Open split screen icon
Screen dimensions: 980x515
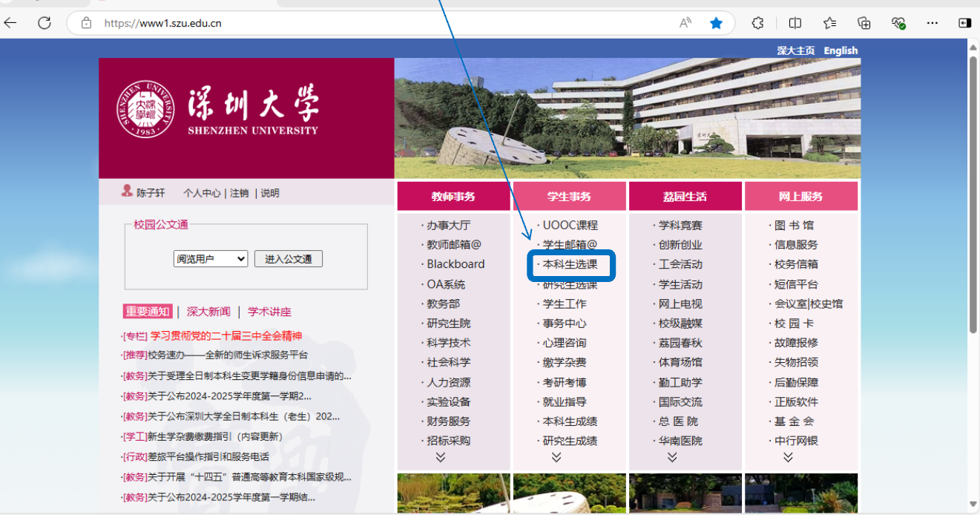tap(795, 23)
